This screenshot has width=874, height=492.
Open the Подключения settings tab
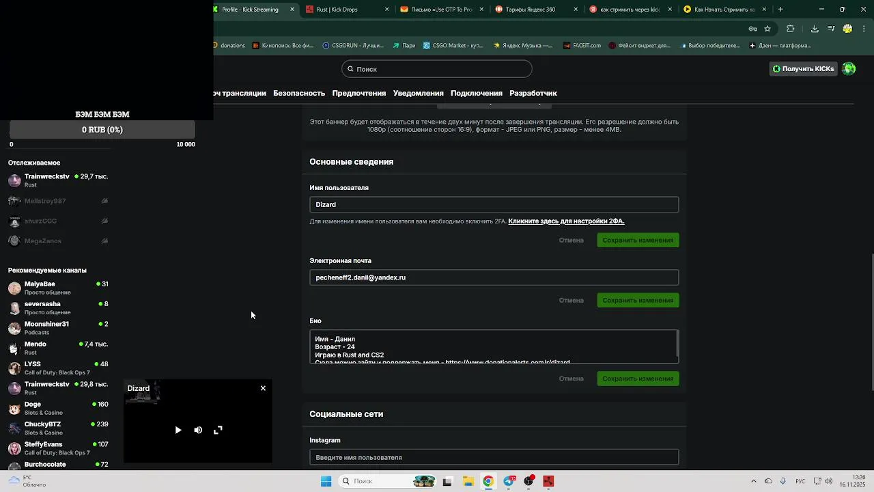point(477,93)
